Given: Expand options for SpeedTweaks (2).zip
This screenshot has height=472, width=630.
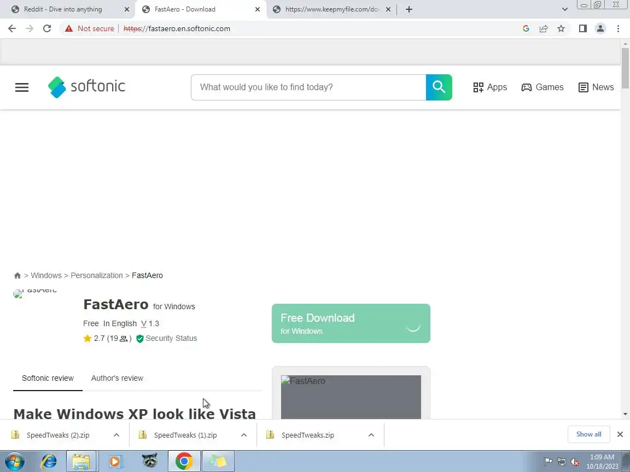Looking at the screenshot, I should pyautogui.click(x=116, y=435).
